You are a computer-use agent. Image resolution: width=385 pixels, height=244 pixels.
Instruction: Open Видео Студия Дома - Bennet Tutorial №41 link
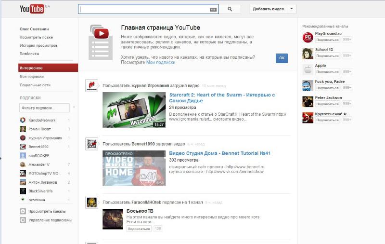pyautogui.click(x=220, y=153)
